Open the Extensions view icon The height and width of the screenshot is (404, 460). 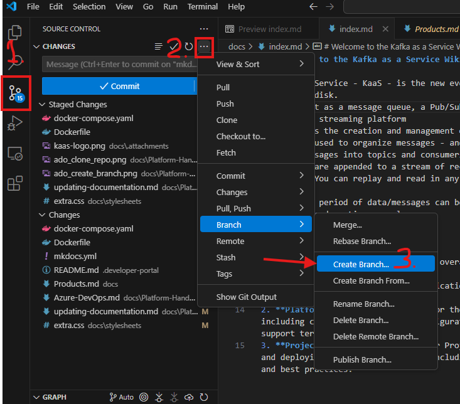pyautogui.click(x=14, y=184)
